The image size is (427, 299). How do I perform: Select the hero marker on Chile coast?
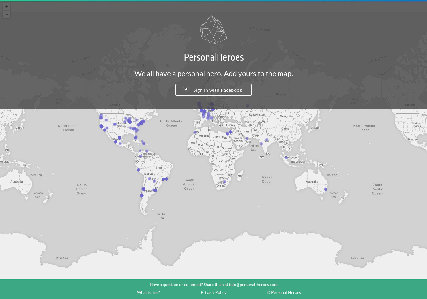point(142,195)
